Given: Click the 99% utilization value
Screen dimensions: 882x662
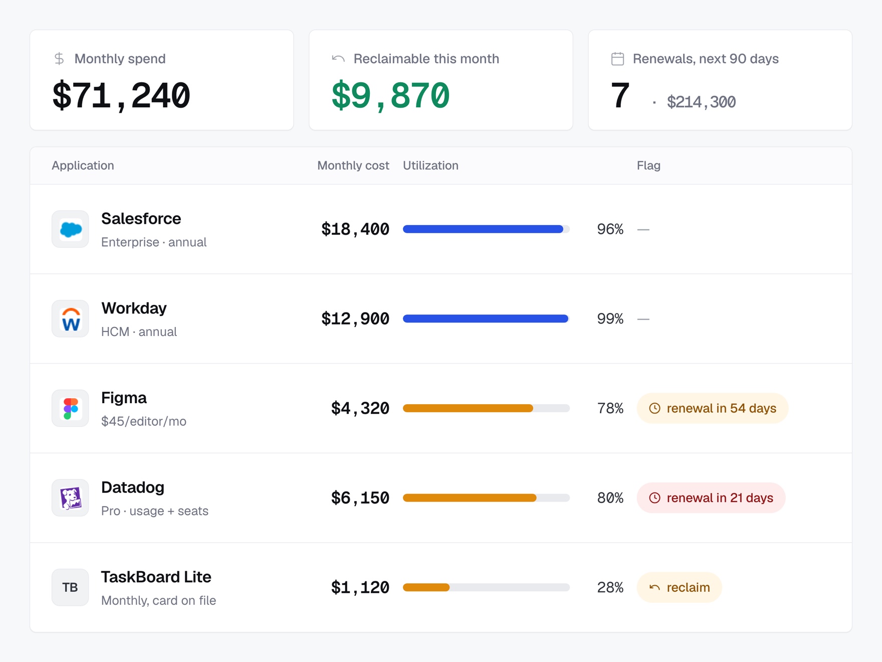Looking at the screenshot, I should (610, 319).
